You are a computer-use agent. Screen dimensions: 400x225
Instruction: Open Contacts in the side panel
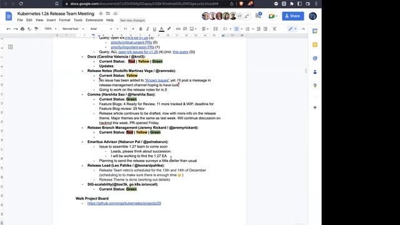(315, 72)
